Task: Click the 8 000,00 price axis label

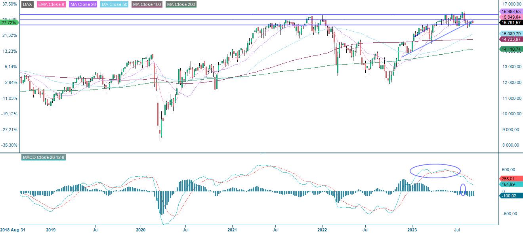Action: tap(512, 146)
